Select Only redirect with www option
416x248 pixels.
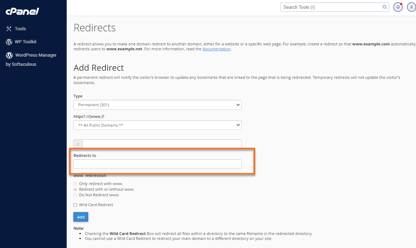coord(75,184)
